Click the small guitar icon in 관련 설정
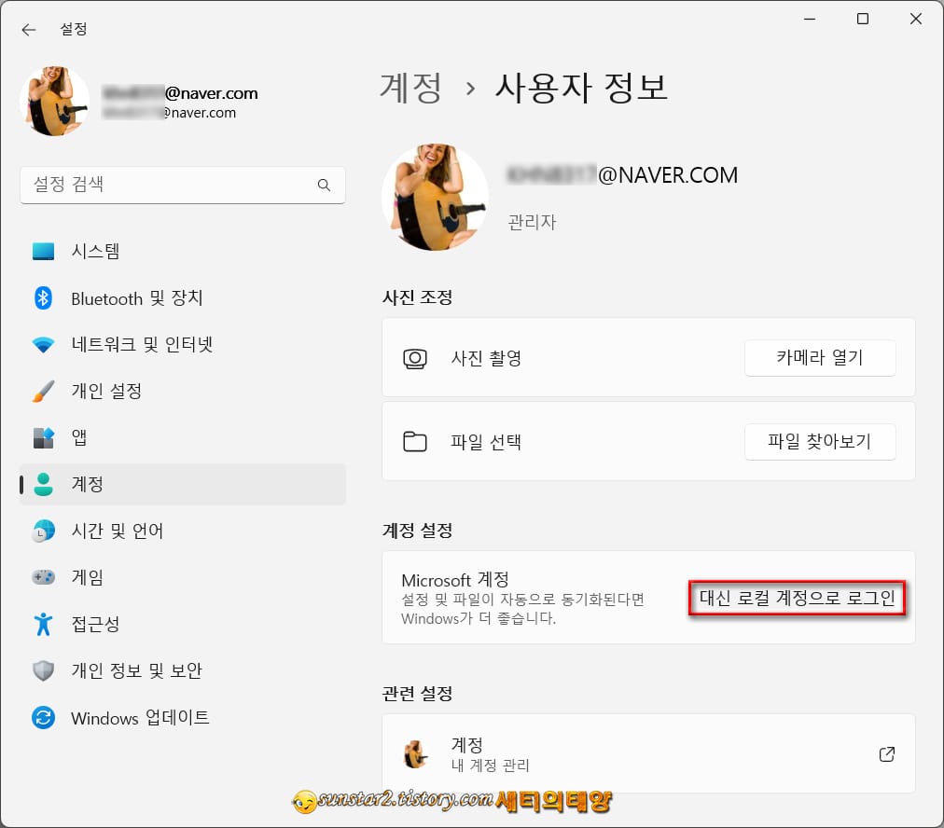 pyautogui.click(x=415, y=754)
